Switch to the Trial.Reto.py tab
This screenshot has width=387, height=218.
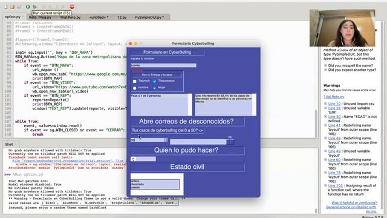click(x=70, y=18)
